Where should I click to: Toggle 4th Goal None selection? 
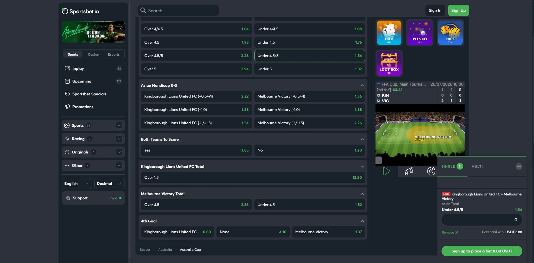(x=253, y=232)
